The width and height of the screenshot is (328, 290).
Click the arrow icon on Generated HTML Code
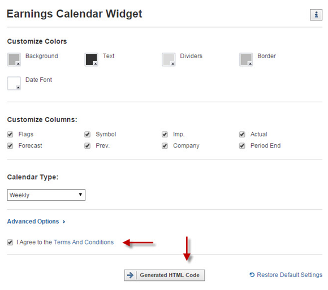coord(130,275)
